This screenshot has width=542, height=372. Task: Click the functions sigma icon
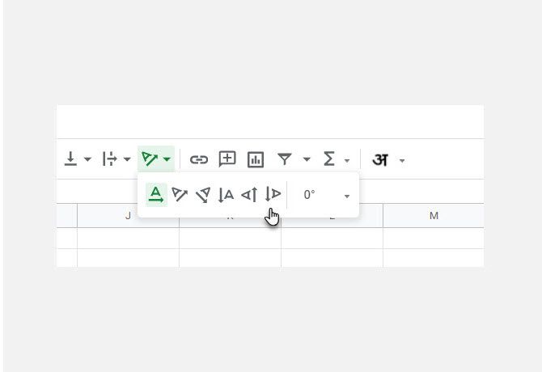tap(329, 159)
